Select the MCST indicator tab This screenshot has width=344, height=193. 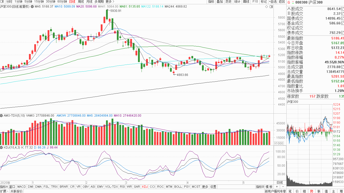pos(196,187)
